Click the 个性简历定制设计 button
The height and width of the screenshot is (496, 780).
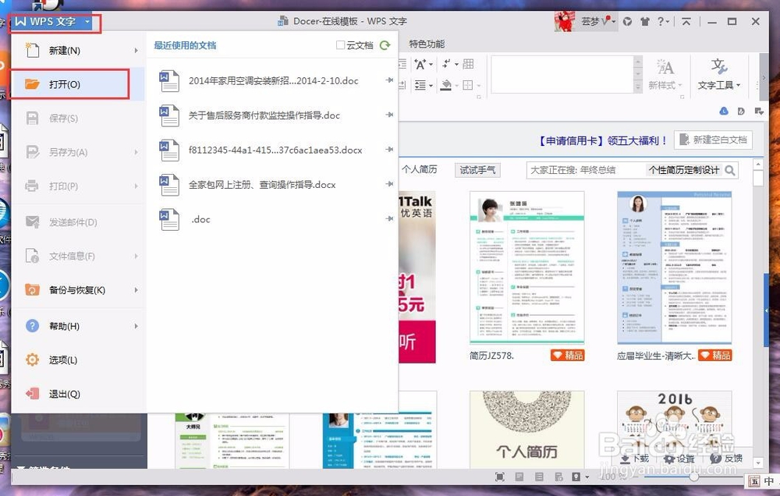point(684,170)
